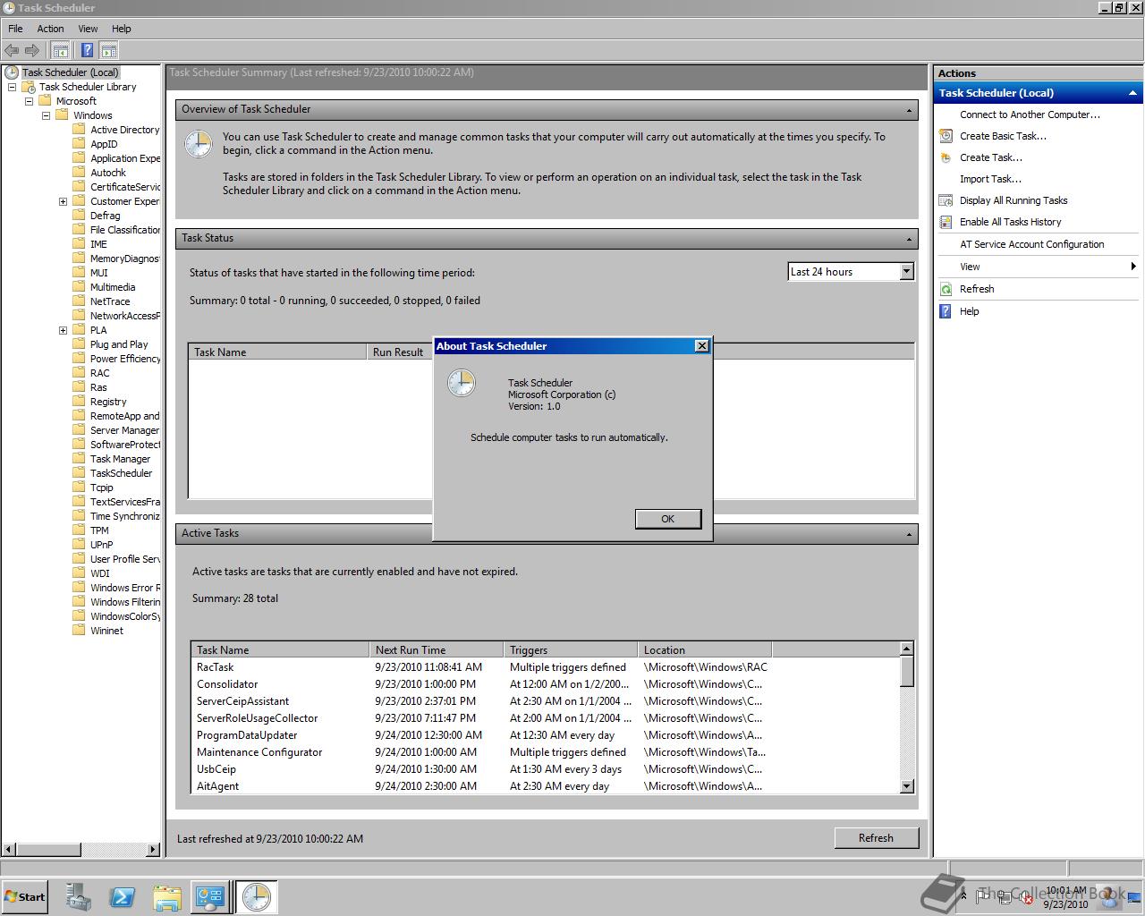
Task: Select the Defrag folder in tree
Action: click(x=105, y=216)
